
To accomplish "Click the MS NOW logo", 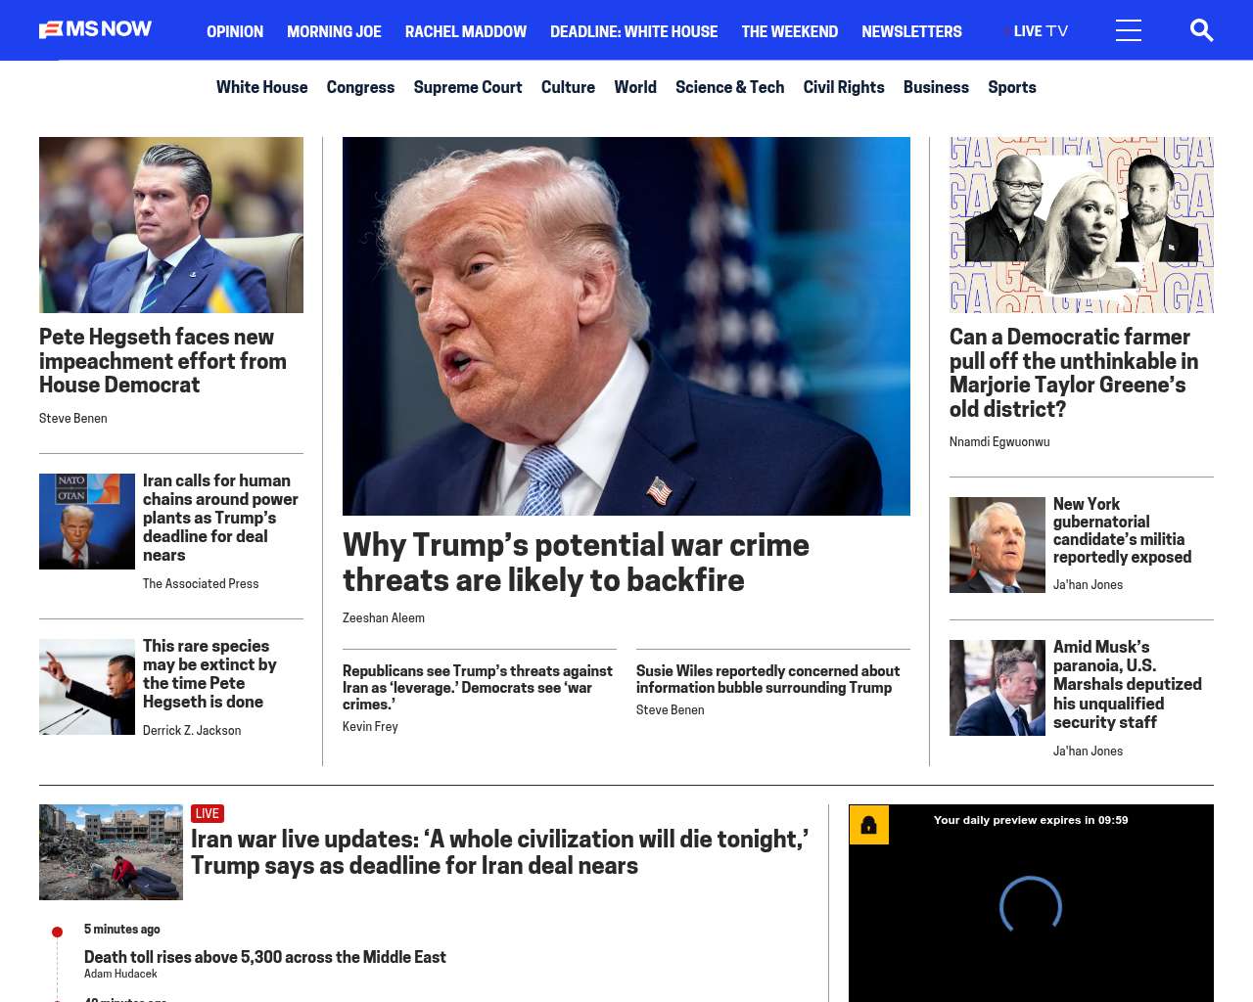I will coord(95,29).
